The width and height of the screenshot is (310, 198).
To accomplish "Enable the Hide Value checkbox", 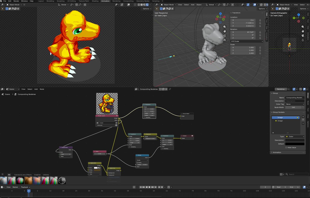I will (286, 147).
